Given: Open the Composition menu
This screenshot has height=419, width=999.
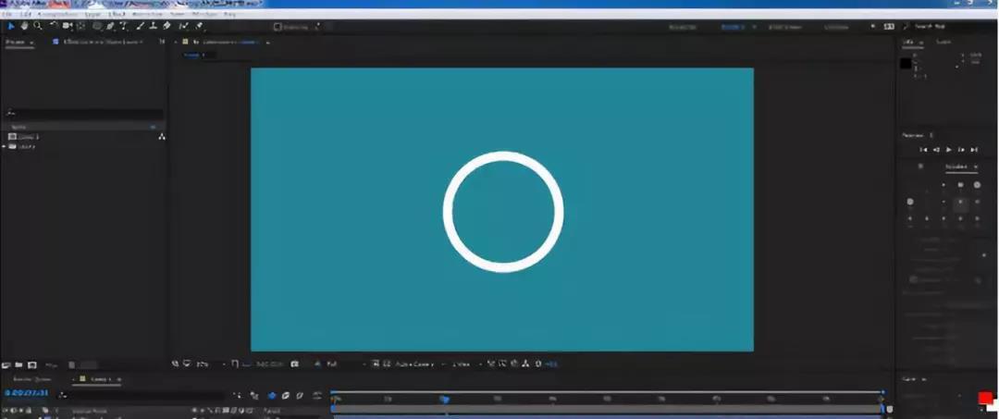Looking at the screenshot, I should pyautogui.click(x=56, y=15).
